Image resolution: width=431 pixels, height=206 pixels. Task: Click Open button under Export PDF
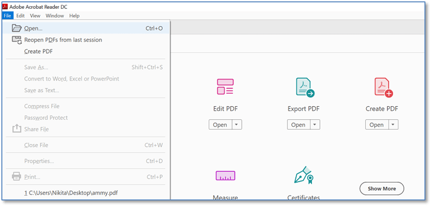[x=299, y=124]
